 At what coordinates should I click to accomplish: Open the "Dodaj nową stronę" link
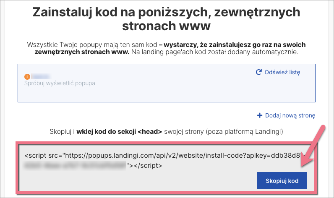tap(290, 115)
